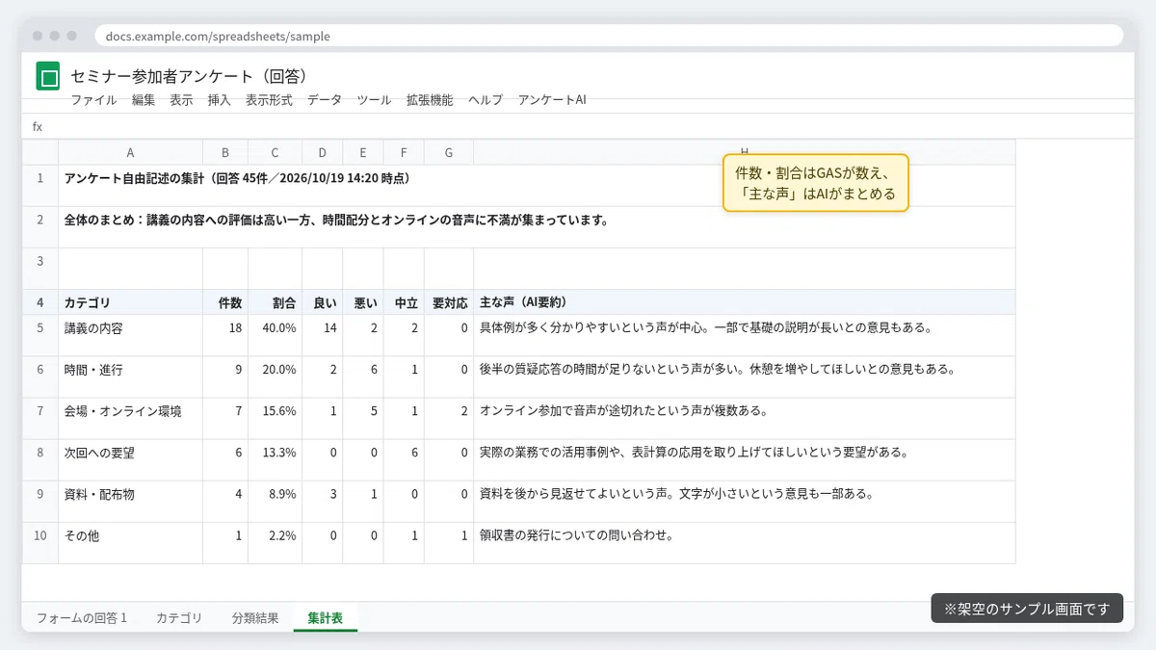Click the 悪い header cell
This screenshot has height=650, width=1156.
pos(362,301)
